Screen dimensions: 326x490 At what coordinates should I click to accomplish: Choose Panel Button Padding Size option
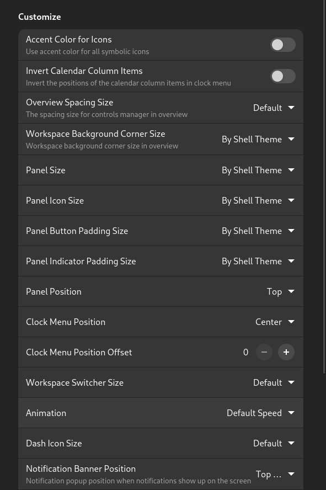coord(258,231)
